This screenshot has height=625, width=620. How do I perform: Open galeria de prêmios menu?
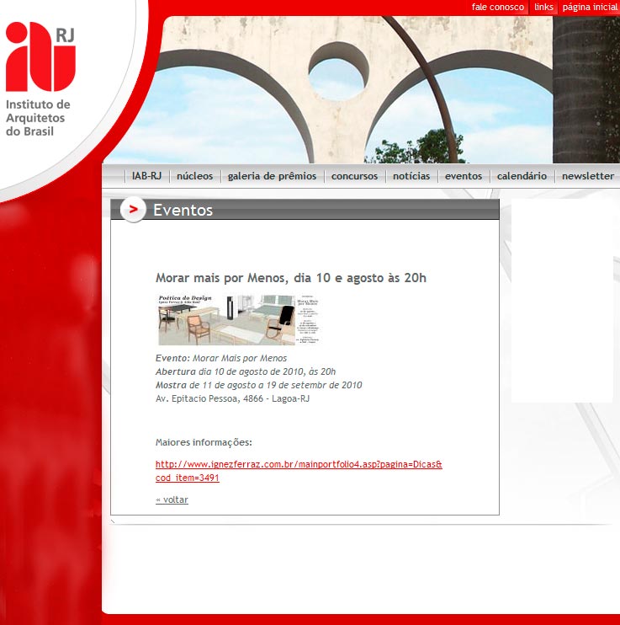tap(272, 176)
